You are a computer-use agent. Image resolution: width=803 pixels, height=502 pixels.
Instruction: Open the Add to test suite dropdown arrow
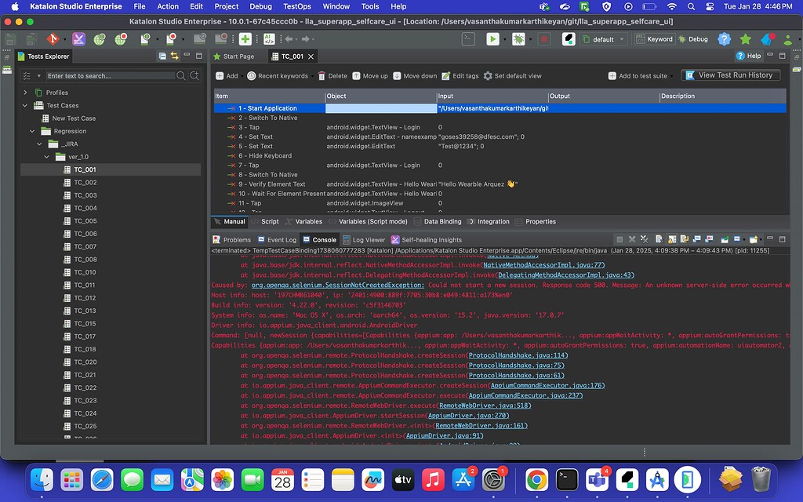click(674, 77)
